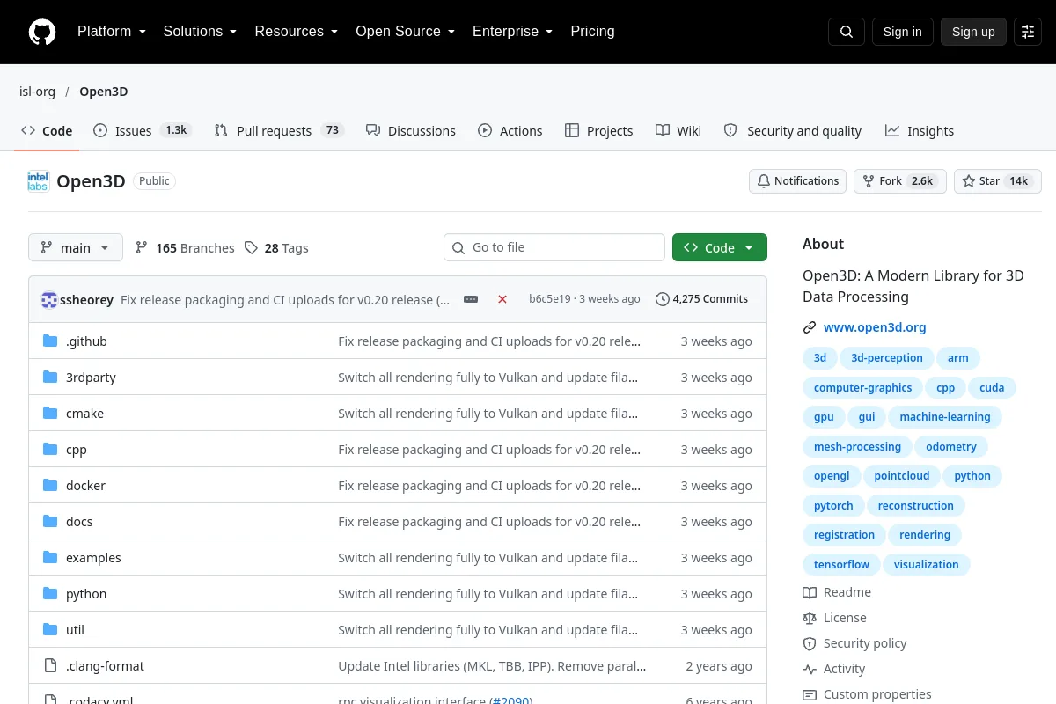Expand commit message ellipsis button
Screen dimensions: 1056x704
pos(471,299)
